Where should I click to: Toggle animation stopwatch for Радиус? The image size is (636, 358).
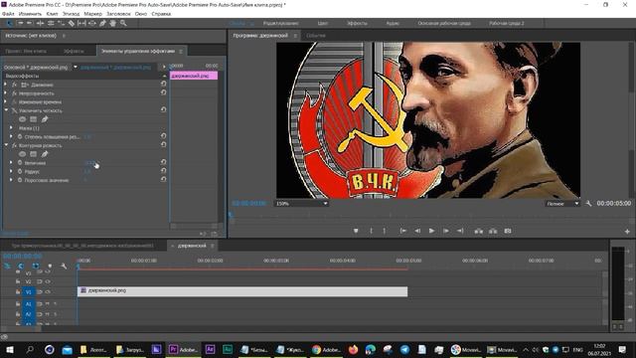pos(20,171)
